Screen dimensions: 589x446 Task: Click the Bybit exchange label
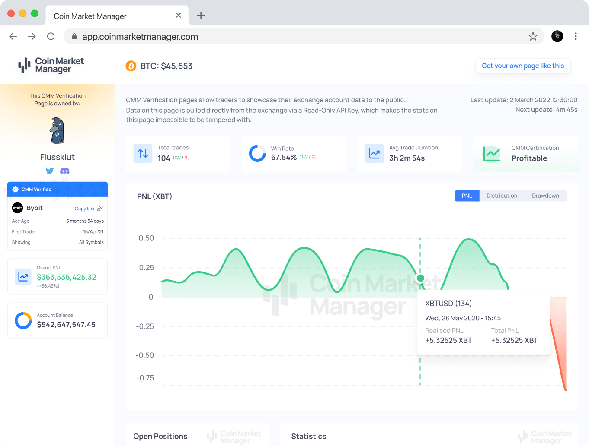[35, 208]
